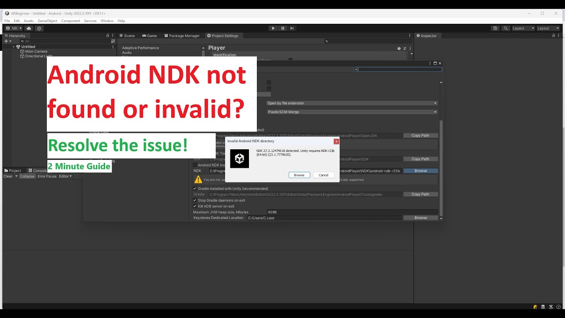Screen dimensions: 565x318
Task: Open the Window menu
Action: 107,21
